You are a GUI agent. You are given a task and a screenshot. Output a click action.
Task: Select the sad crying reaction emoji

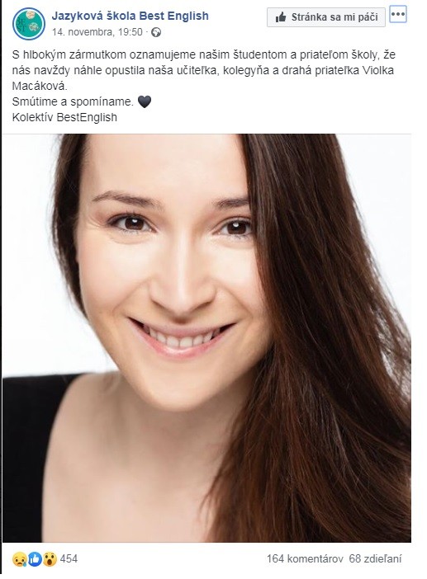(x=19, y=559)
